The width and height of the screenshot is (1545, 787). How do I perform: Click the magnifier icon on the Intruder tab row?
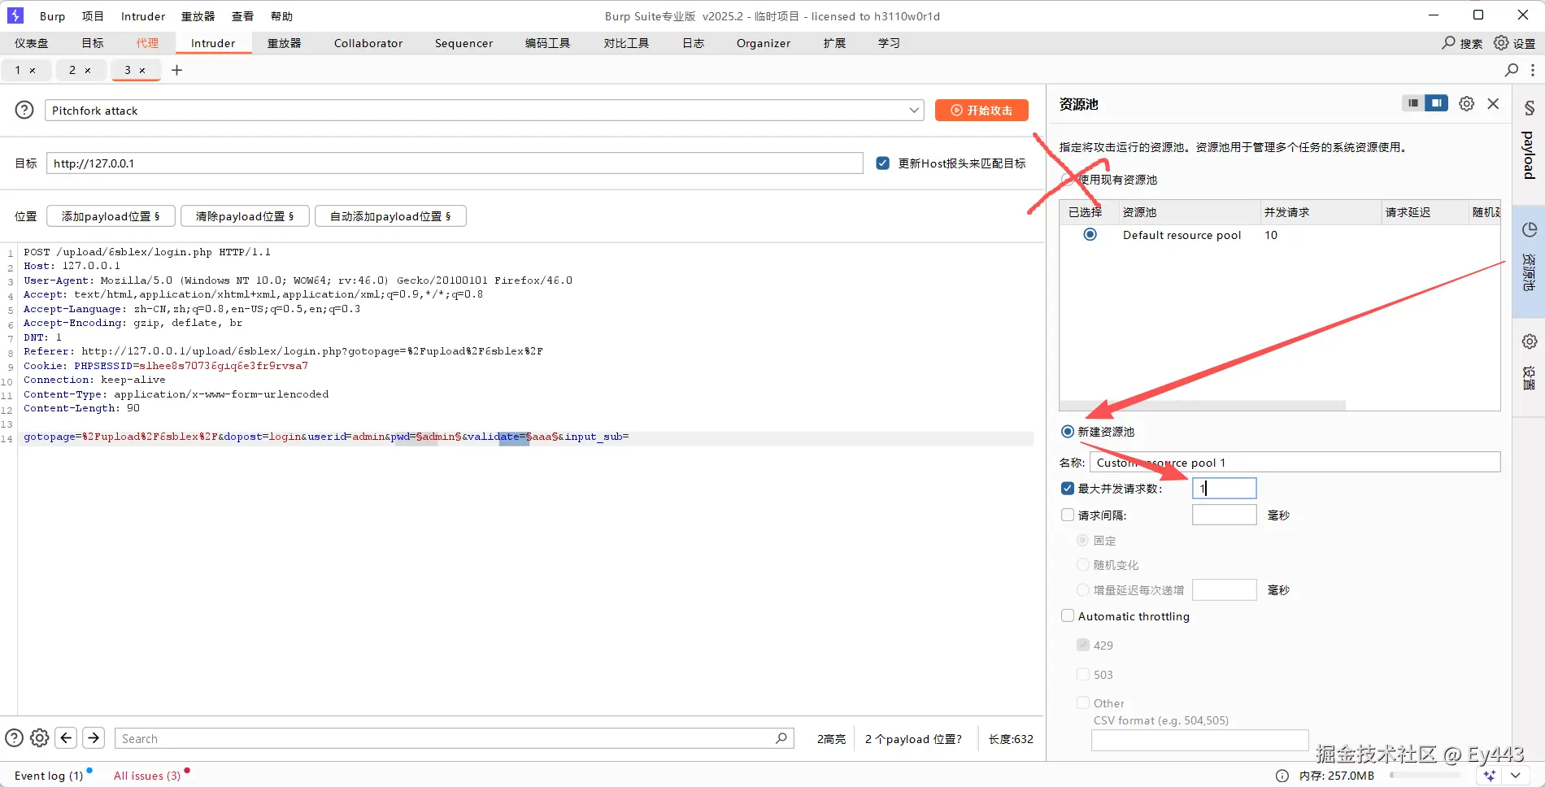[x=1512, y=70]
